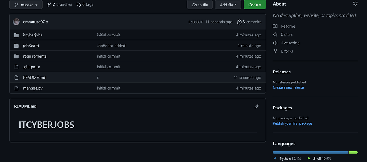Image resolution: width=367 pixels, height=162 pixels.
Task: Open commit hash 0d3830f
Action: pyautogui.click(x=195, y=22)
